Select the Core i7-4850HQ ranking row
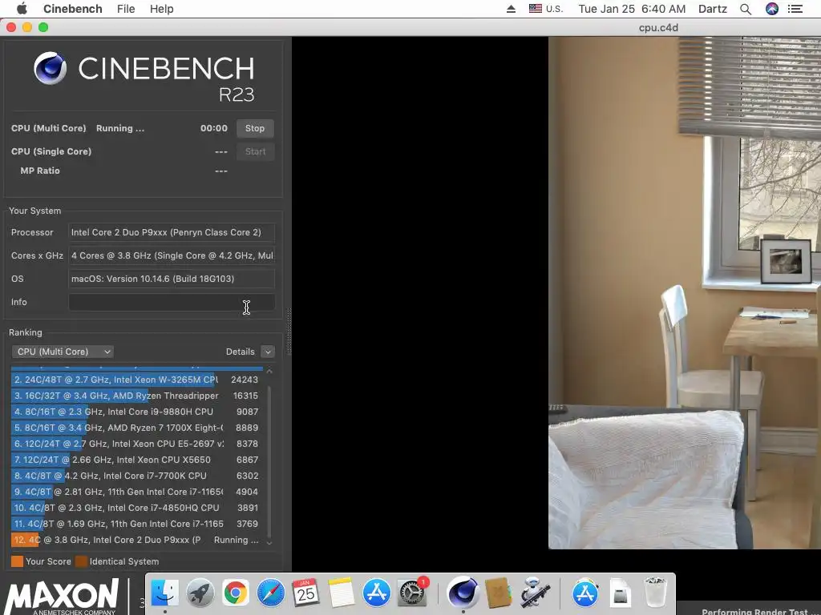 point(136,508)
